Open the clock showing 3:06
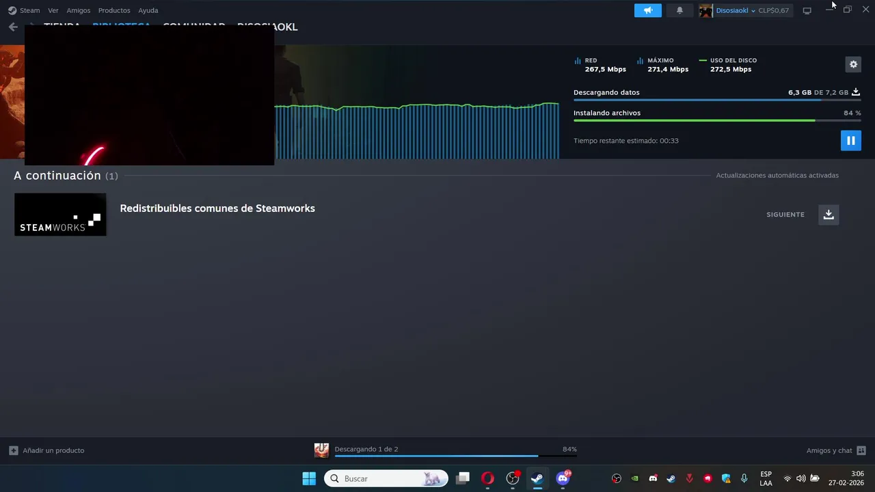Screen dimensions: 875x492 pos(846,478)
